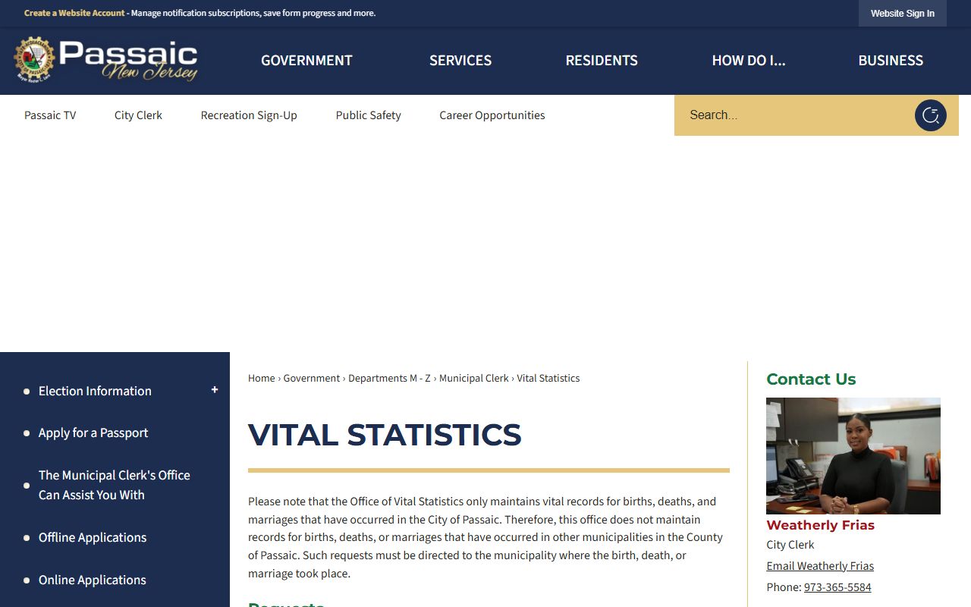
Task: Open the Business main menu
Action: 891,61
